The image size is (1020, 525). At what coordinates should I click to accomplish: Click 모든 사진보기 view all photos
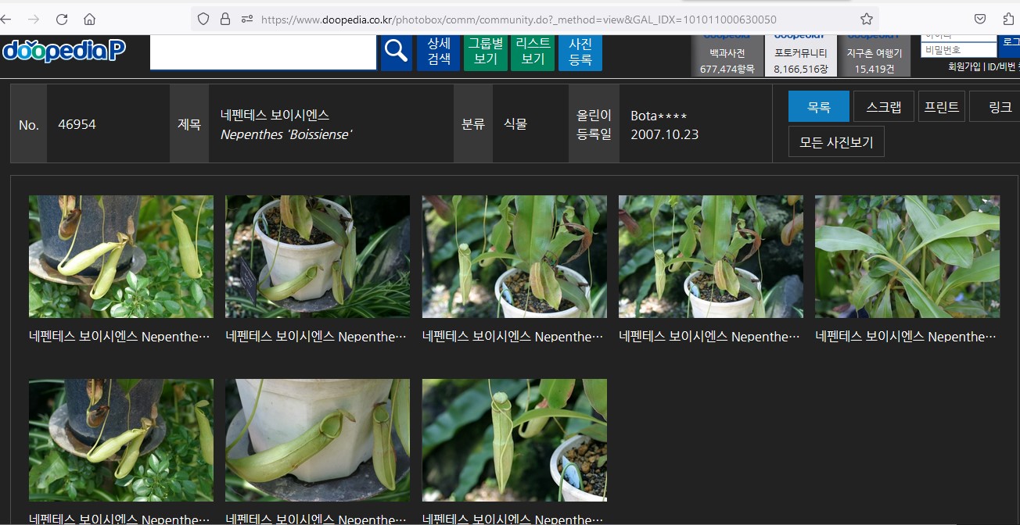836,142
